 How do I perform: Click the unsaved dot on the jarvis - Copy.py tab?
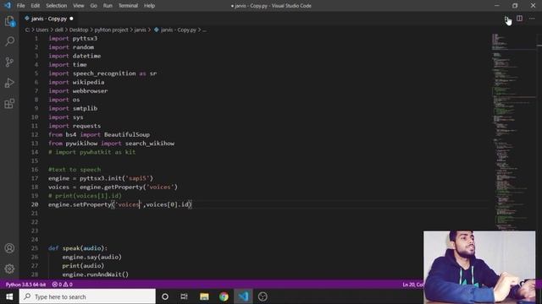coord(71,19)
